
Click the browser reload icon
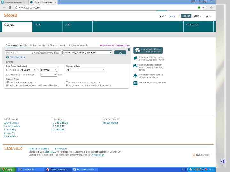16,7
